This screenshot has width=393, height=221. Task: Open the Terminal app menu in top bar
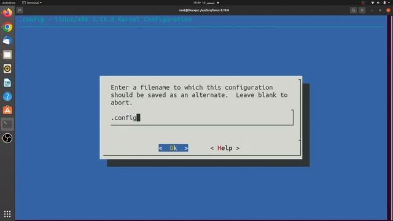pyautogui.click(x=32, y=2)
